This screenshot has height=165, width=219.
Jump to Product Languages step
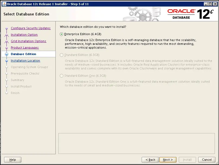point(25,48)
